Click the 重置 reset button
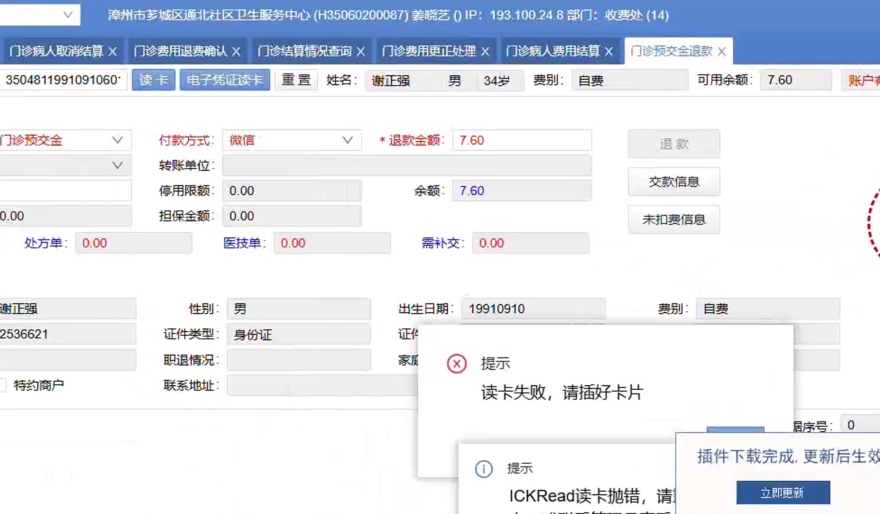 (x=296, y=80)
